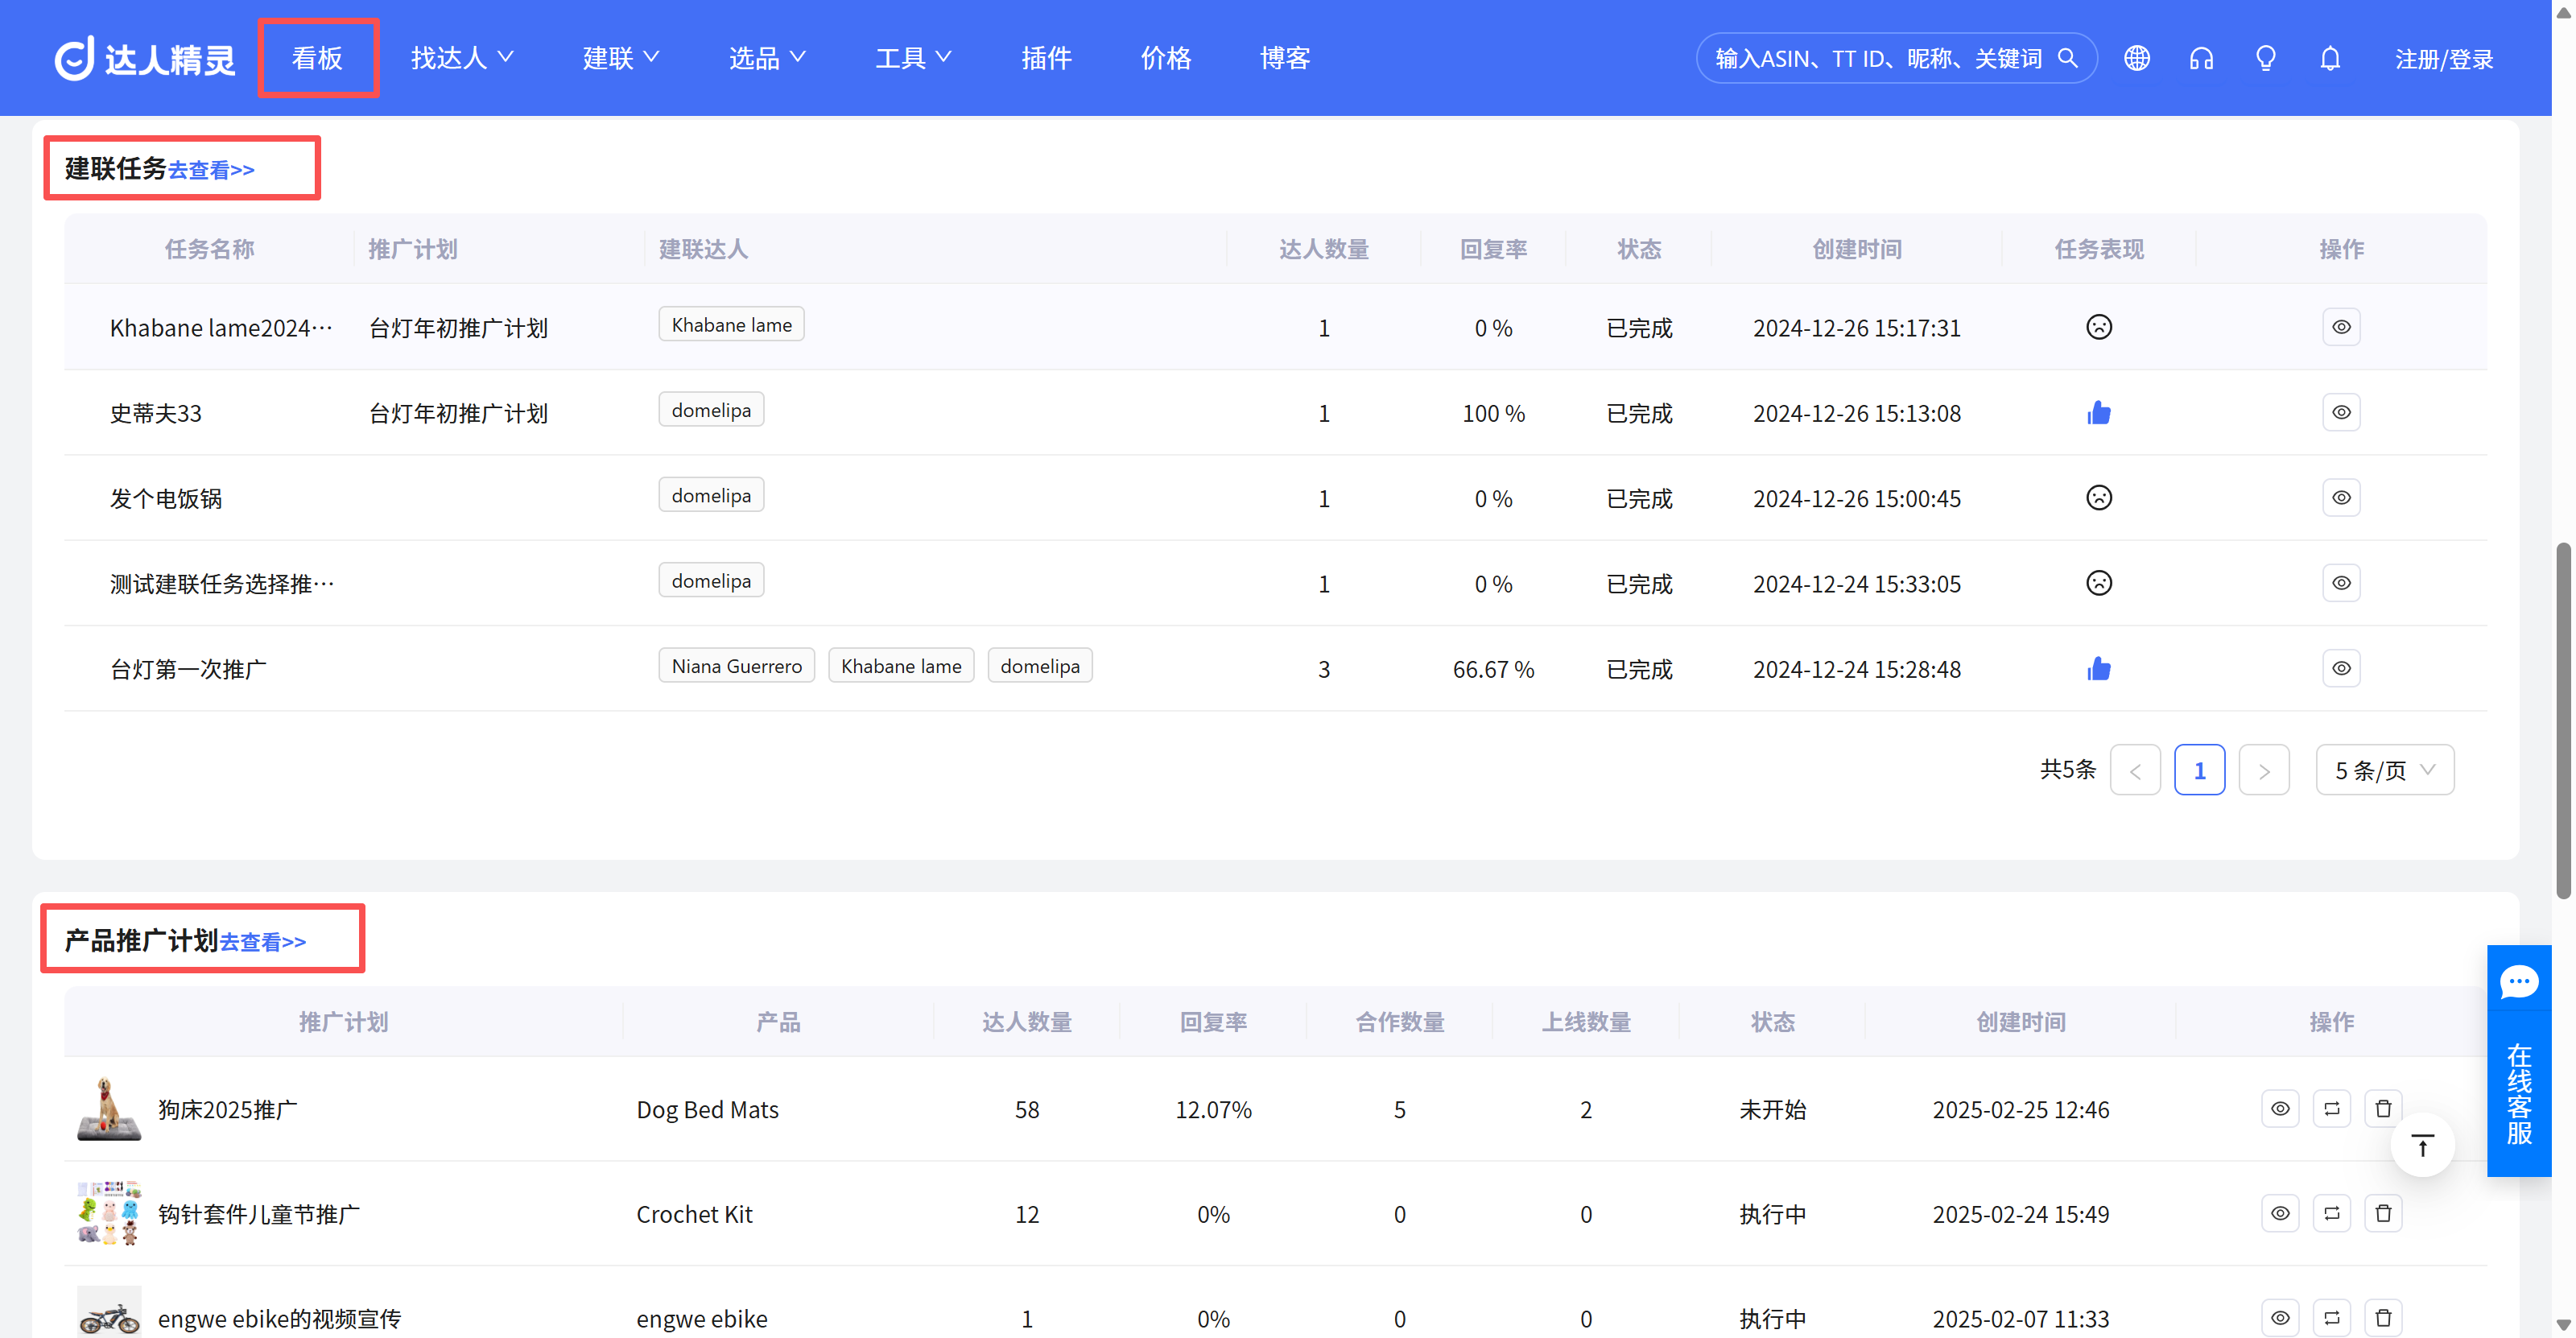Click the back-to-top arrow button
The width and height of the screenshot is (2576, 1338).
click(2422, 1146)
